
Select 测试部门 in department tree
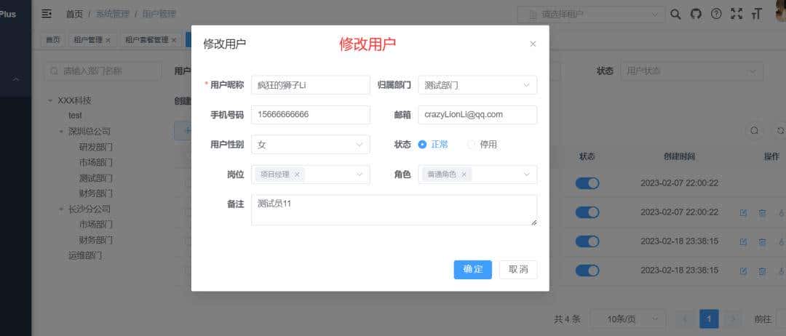96,178
